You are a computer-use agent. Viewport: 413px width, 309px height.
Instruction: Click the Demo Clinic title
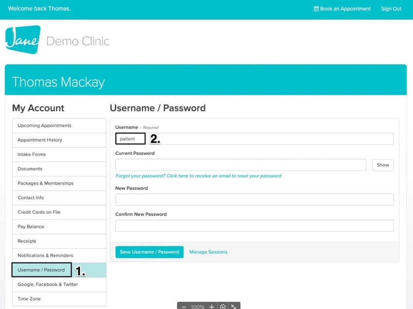pos(78,41)
